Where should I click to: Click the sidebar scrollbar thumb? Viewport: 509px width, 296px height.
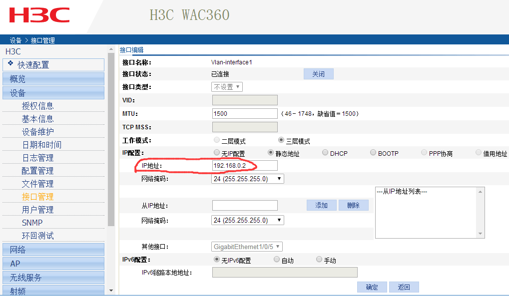point(111,139)
